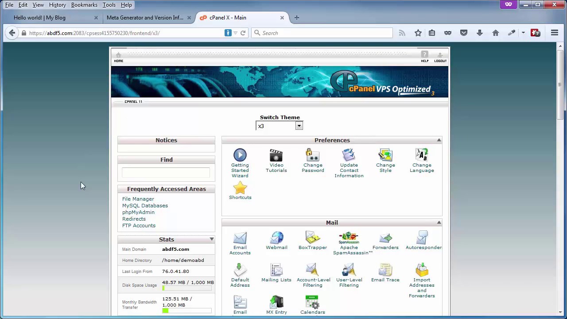Open the Email Trace icon
567x319 pixels.
point(385,270)
